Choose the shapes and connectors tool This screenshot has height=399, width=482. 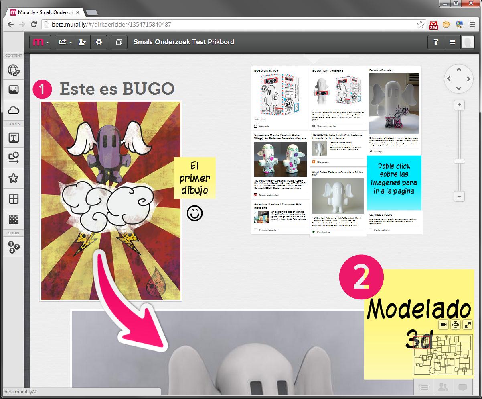[14, 158]
